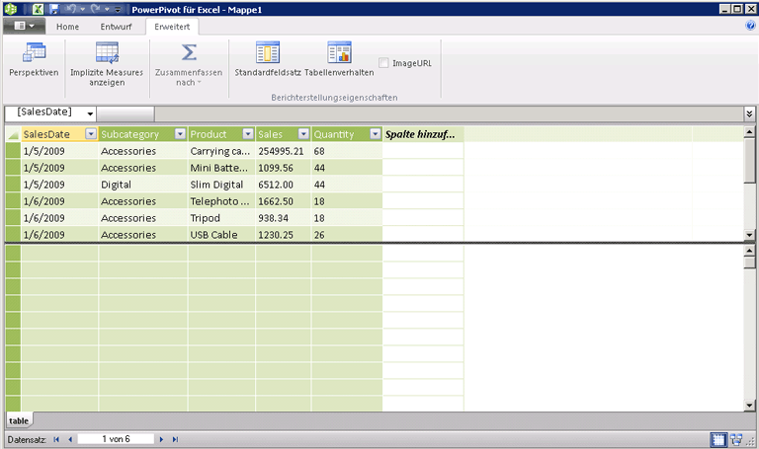Select the Sales value 1662.50
This screenshot has width=759, height=449.
[x=284, y=201]
